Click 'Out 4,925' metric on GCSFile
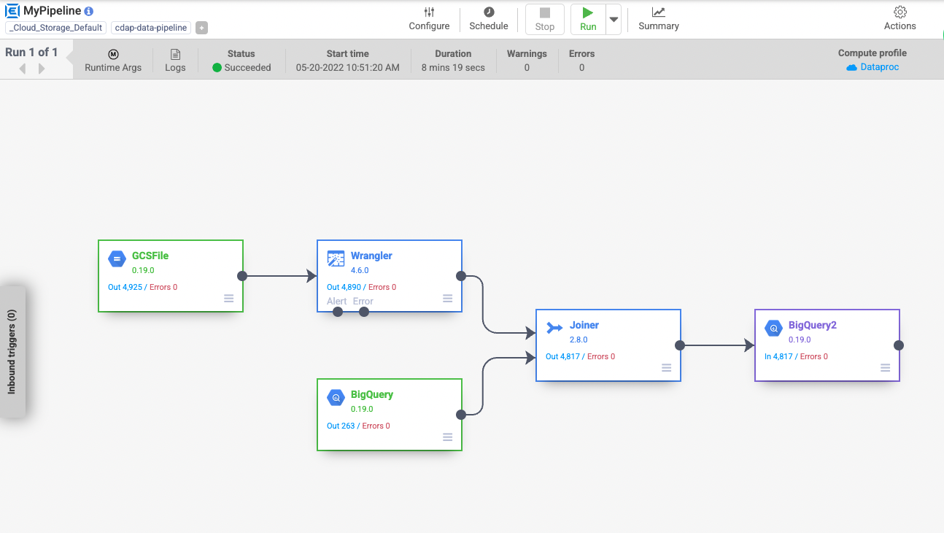 (125, 287)
